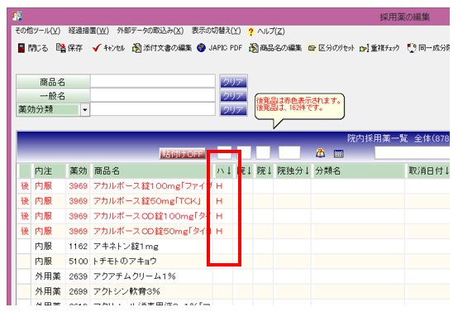Click the help question mark icon
The height and width of the screenshot is (312, 458).
[250, 31]
